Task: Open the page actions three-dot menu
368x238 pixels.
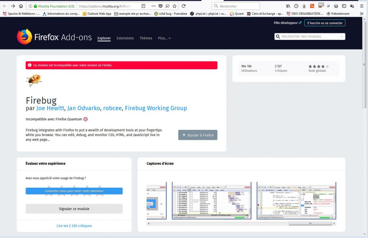Action: 153,6
